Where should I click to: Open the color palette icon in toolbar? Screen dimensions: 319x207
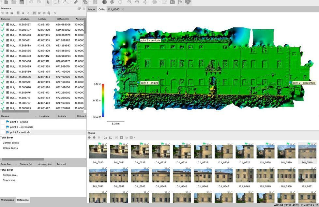[x=112, y=2]
